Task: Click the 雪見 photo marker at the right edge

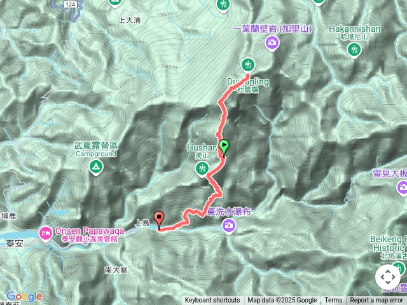Action: tap(403, 188)
